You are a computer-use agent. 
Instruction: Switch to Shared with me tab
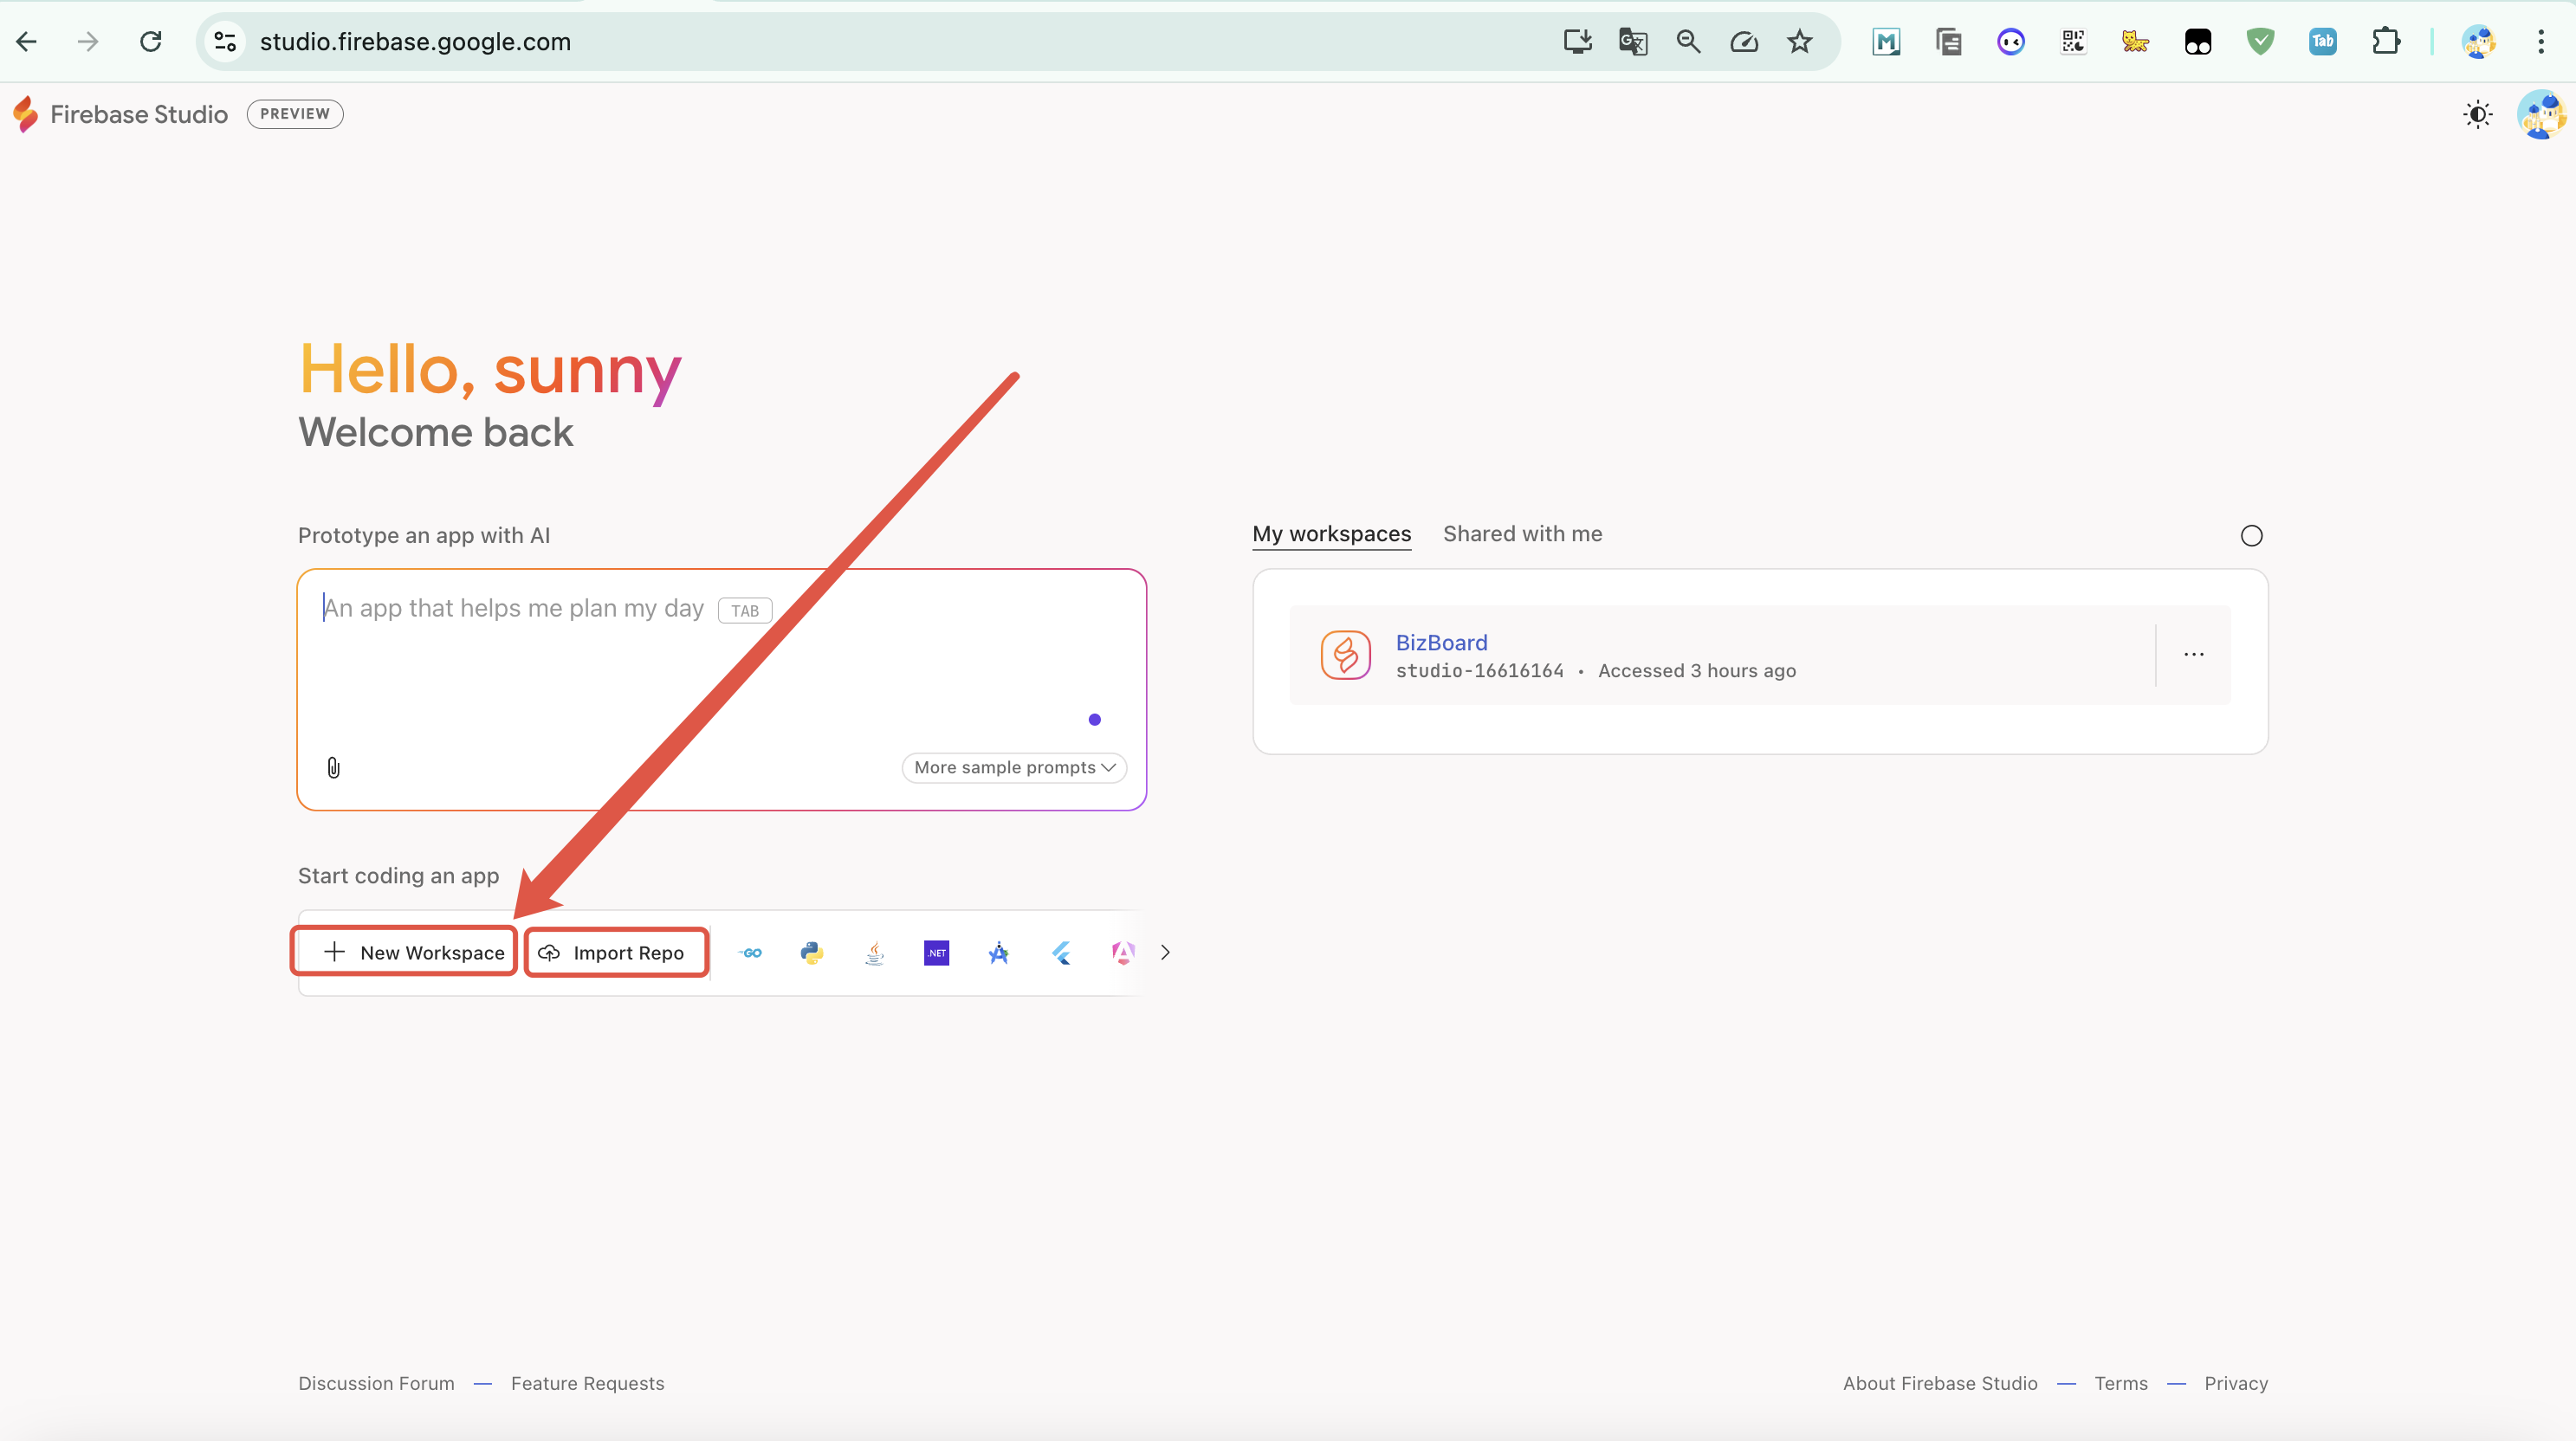1522,534
